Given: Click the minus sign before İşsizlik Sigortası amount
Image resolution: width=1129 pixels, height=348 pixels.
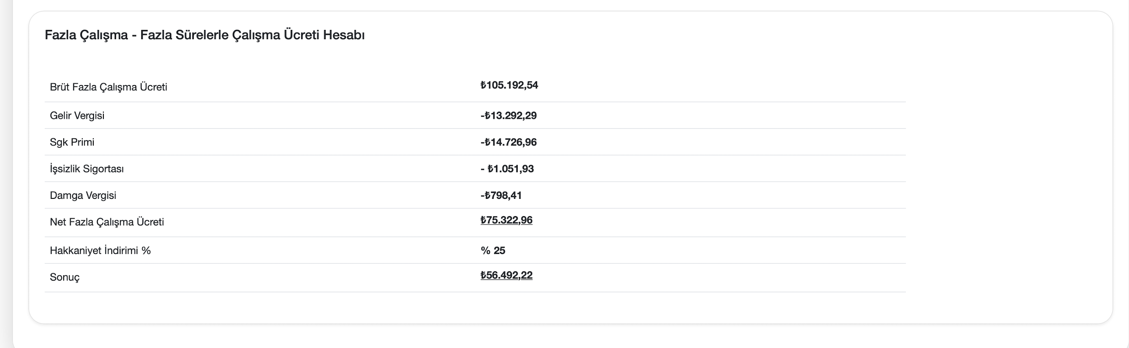Looking at the screenshot, I should coord(482,169).
